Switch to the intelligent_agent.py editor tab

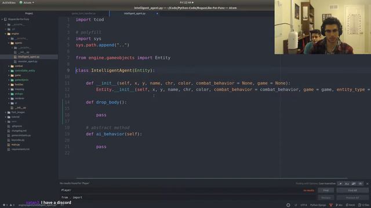pos(135,13)
